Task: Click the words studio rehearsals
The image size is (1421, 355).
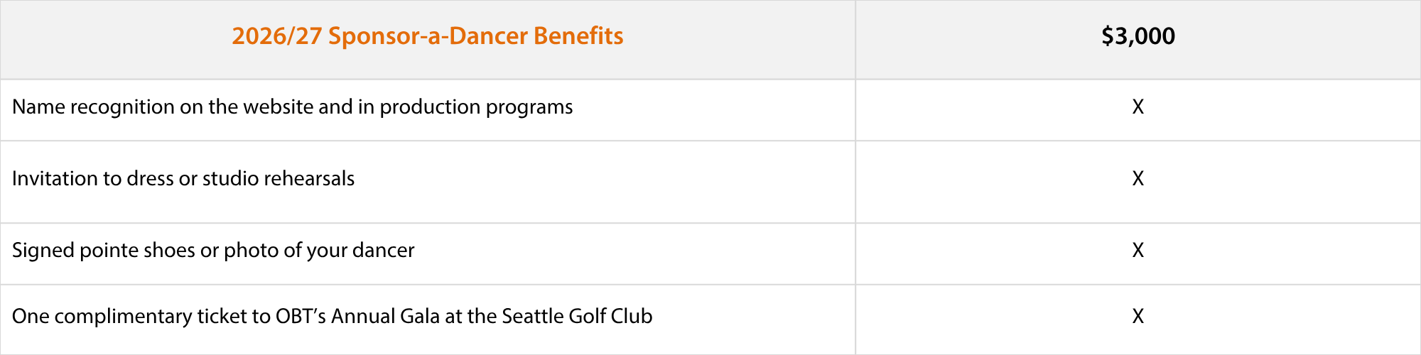Action: coord(279,179)
